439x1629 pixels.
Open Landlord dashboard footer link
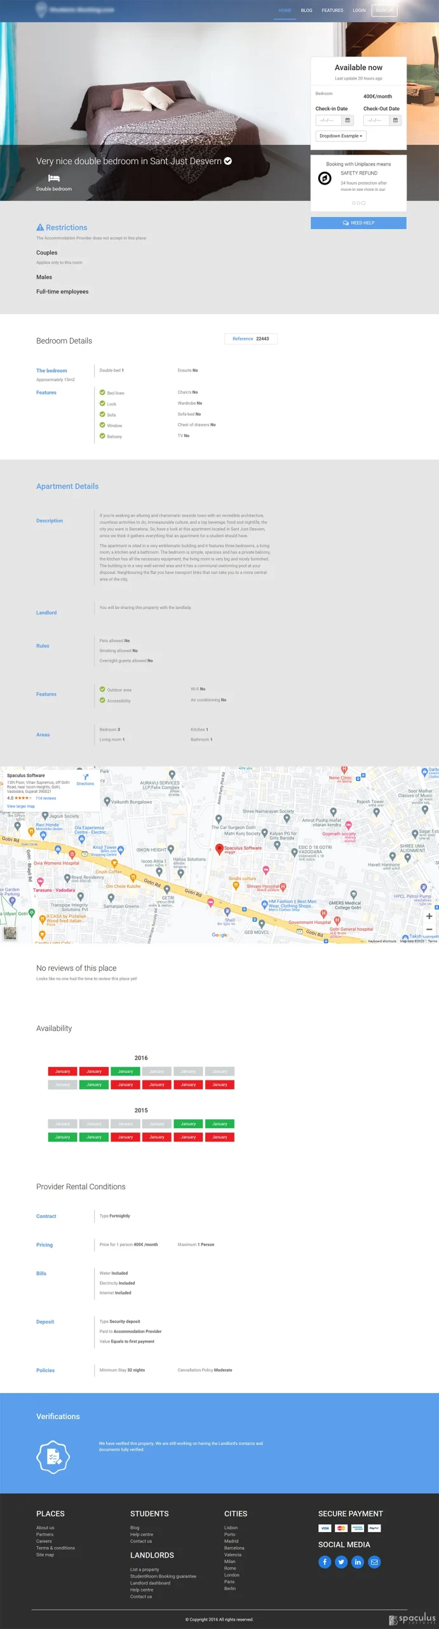pyautogui.click(x=150, y=1583)
